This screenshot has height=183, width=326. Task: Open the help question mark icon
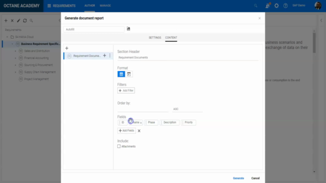[285, 6]
